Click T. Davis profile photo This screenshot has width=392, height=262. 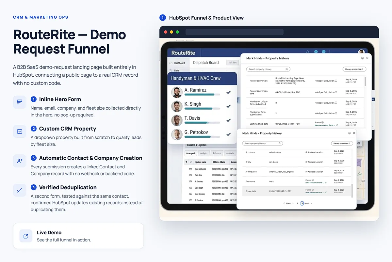click(x=177, y=120)
